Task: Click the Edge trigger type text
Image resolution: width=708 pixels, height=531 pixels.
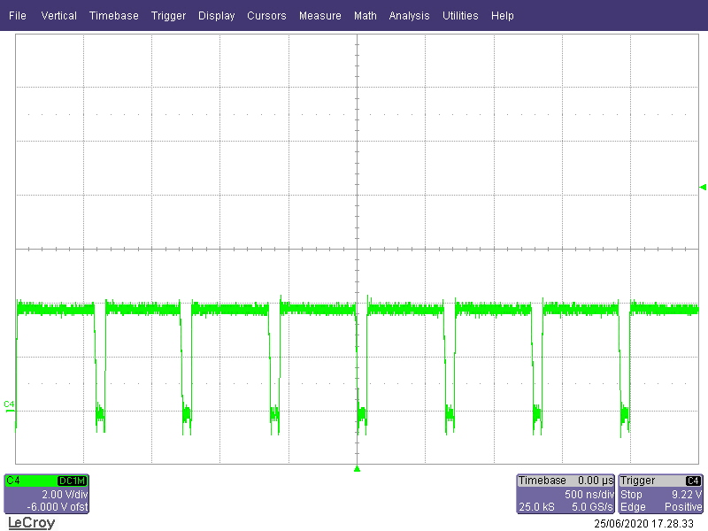Action: 633,506
